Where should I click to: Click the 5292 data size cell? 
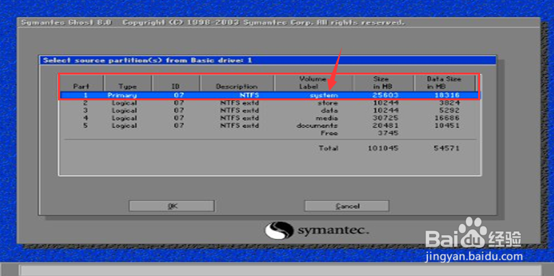coord(449,110)
